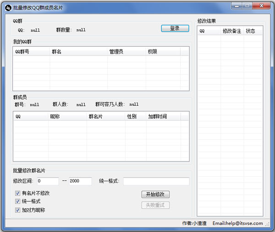The image size is (275, 232).
Task: Toggle the 有名片不修改 checkbox
Action: pos(18,193)
